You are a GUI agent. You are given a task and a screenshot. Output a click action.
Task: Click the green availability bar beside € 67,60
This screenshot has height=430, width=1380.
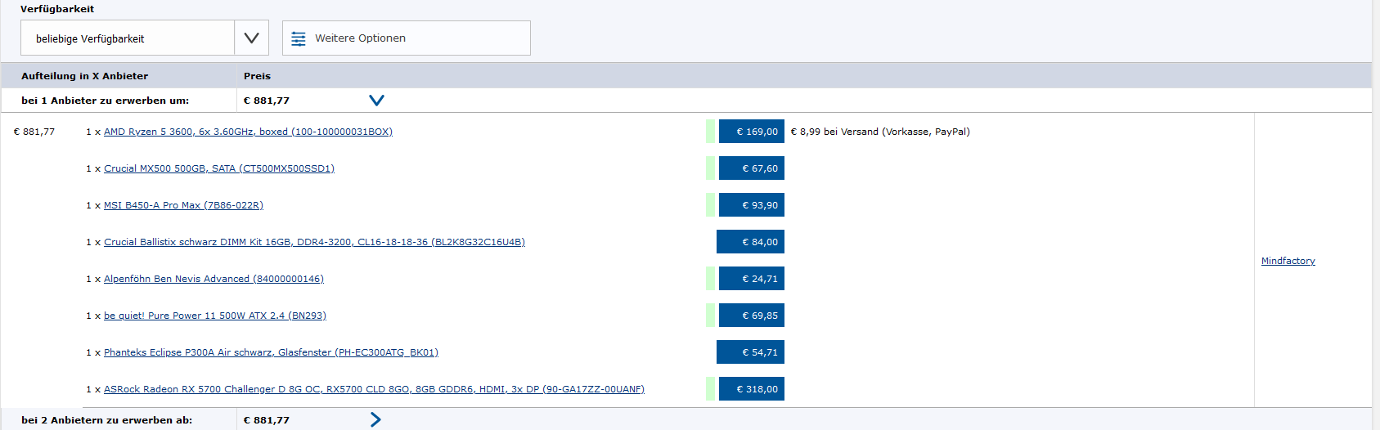(x=711, y=168)
